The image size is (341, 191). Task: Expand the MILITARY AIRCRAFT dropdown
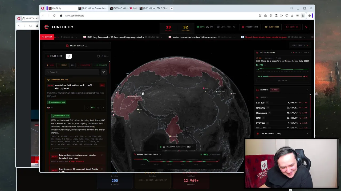tap(193, 147)
